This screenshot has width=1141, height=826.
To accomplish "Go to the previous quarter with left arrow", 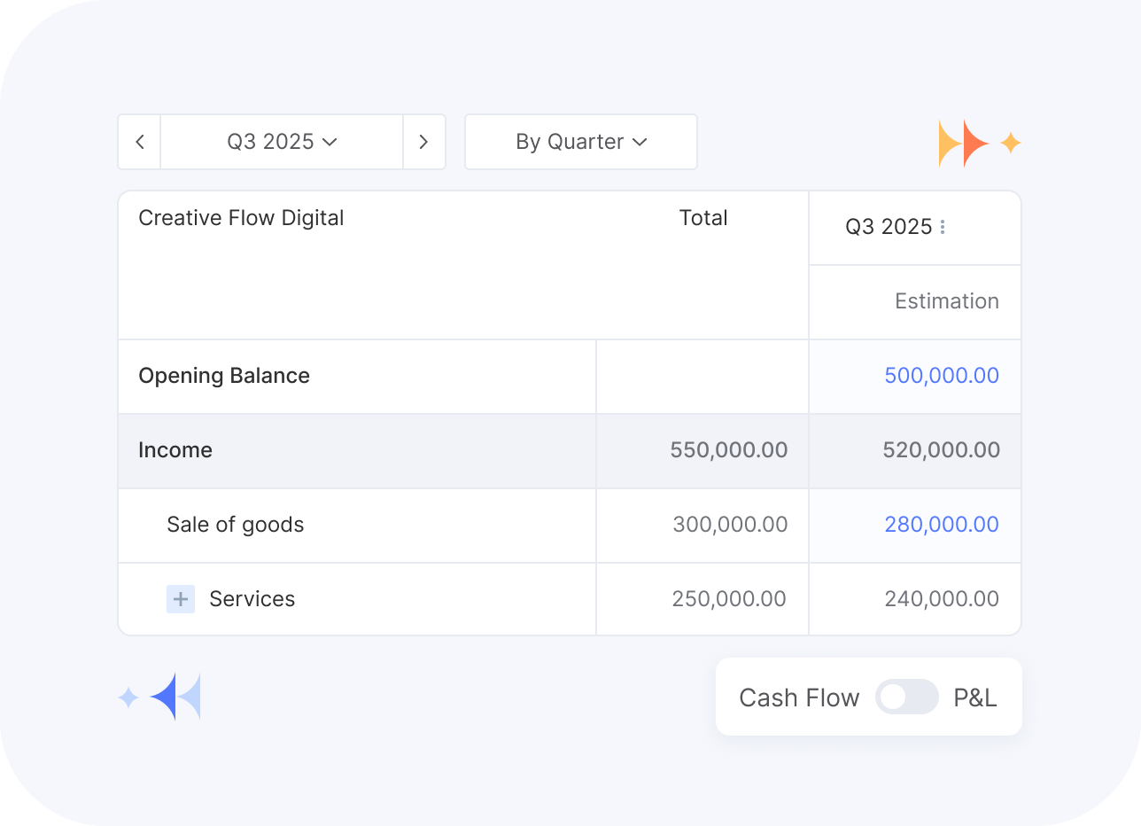I will (x=140, y=142).
